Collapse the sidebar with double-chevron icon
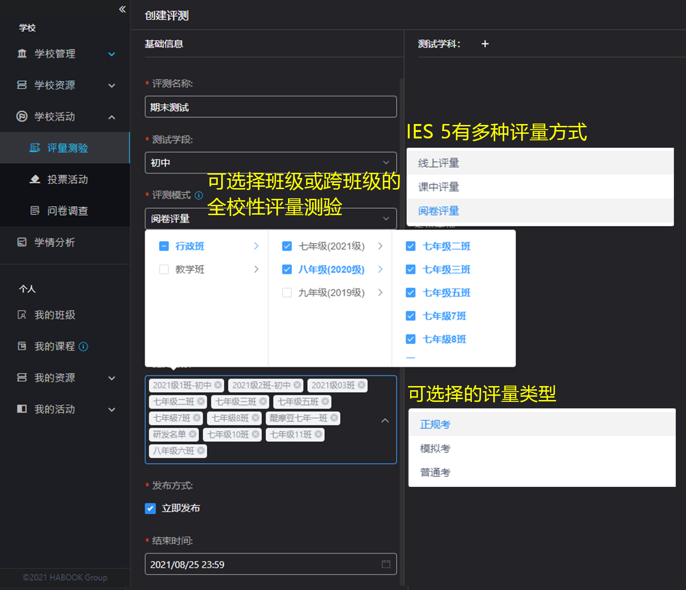The width and height of the screenshot is (686, 590). coord(122,9)
